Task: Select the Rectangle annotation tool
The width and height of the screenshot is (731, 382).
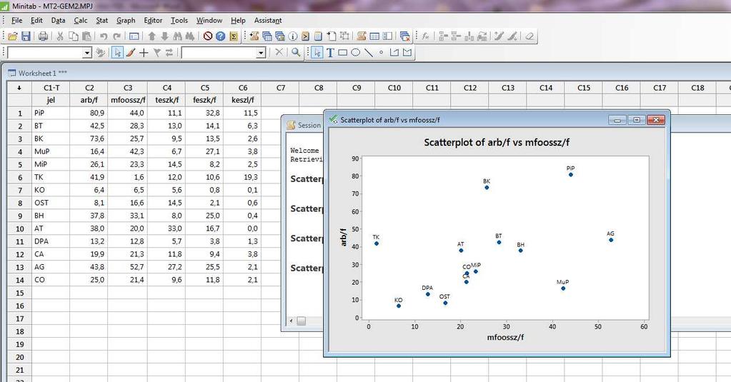Action: [x=343, y=53]
